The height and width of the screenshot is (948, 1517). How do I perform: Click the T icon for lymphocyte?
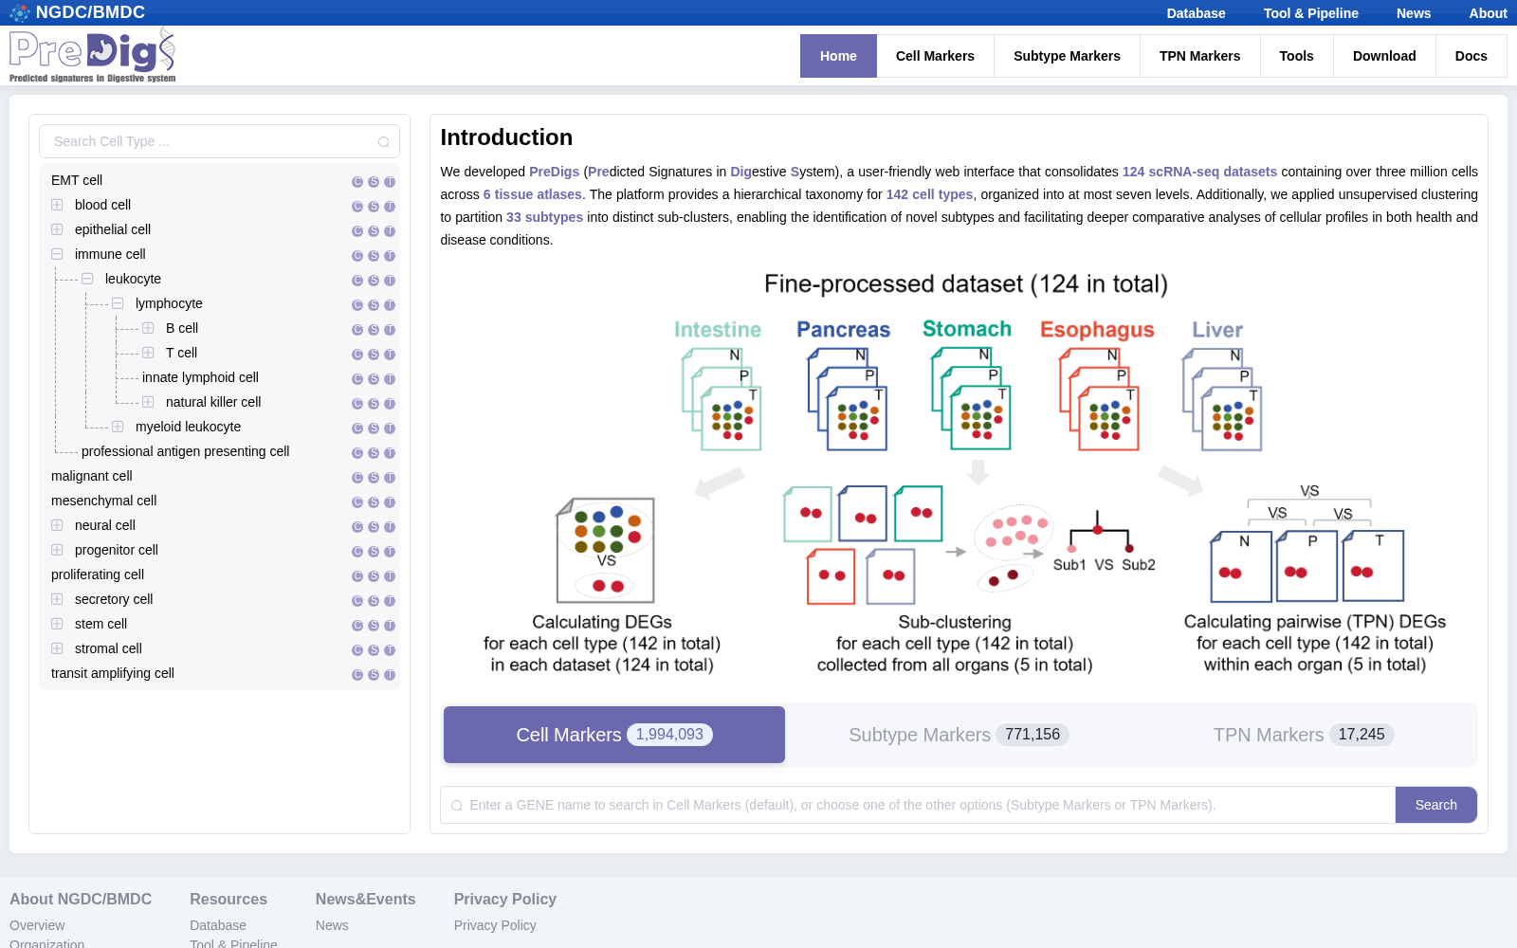(390, 305)
